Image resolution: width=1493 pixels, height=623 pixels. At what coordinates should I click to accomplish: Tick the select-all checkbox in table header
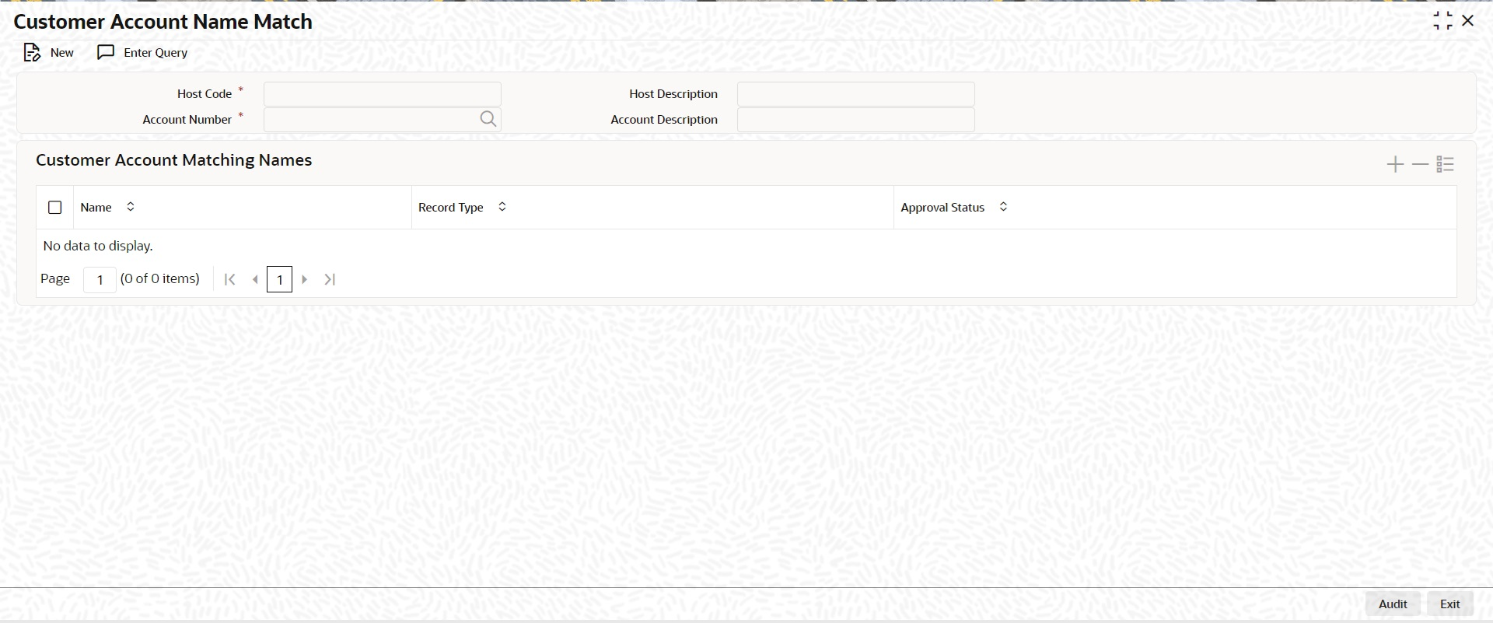coord(55,208)
